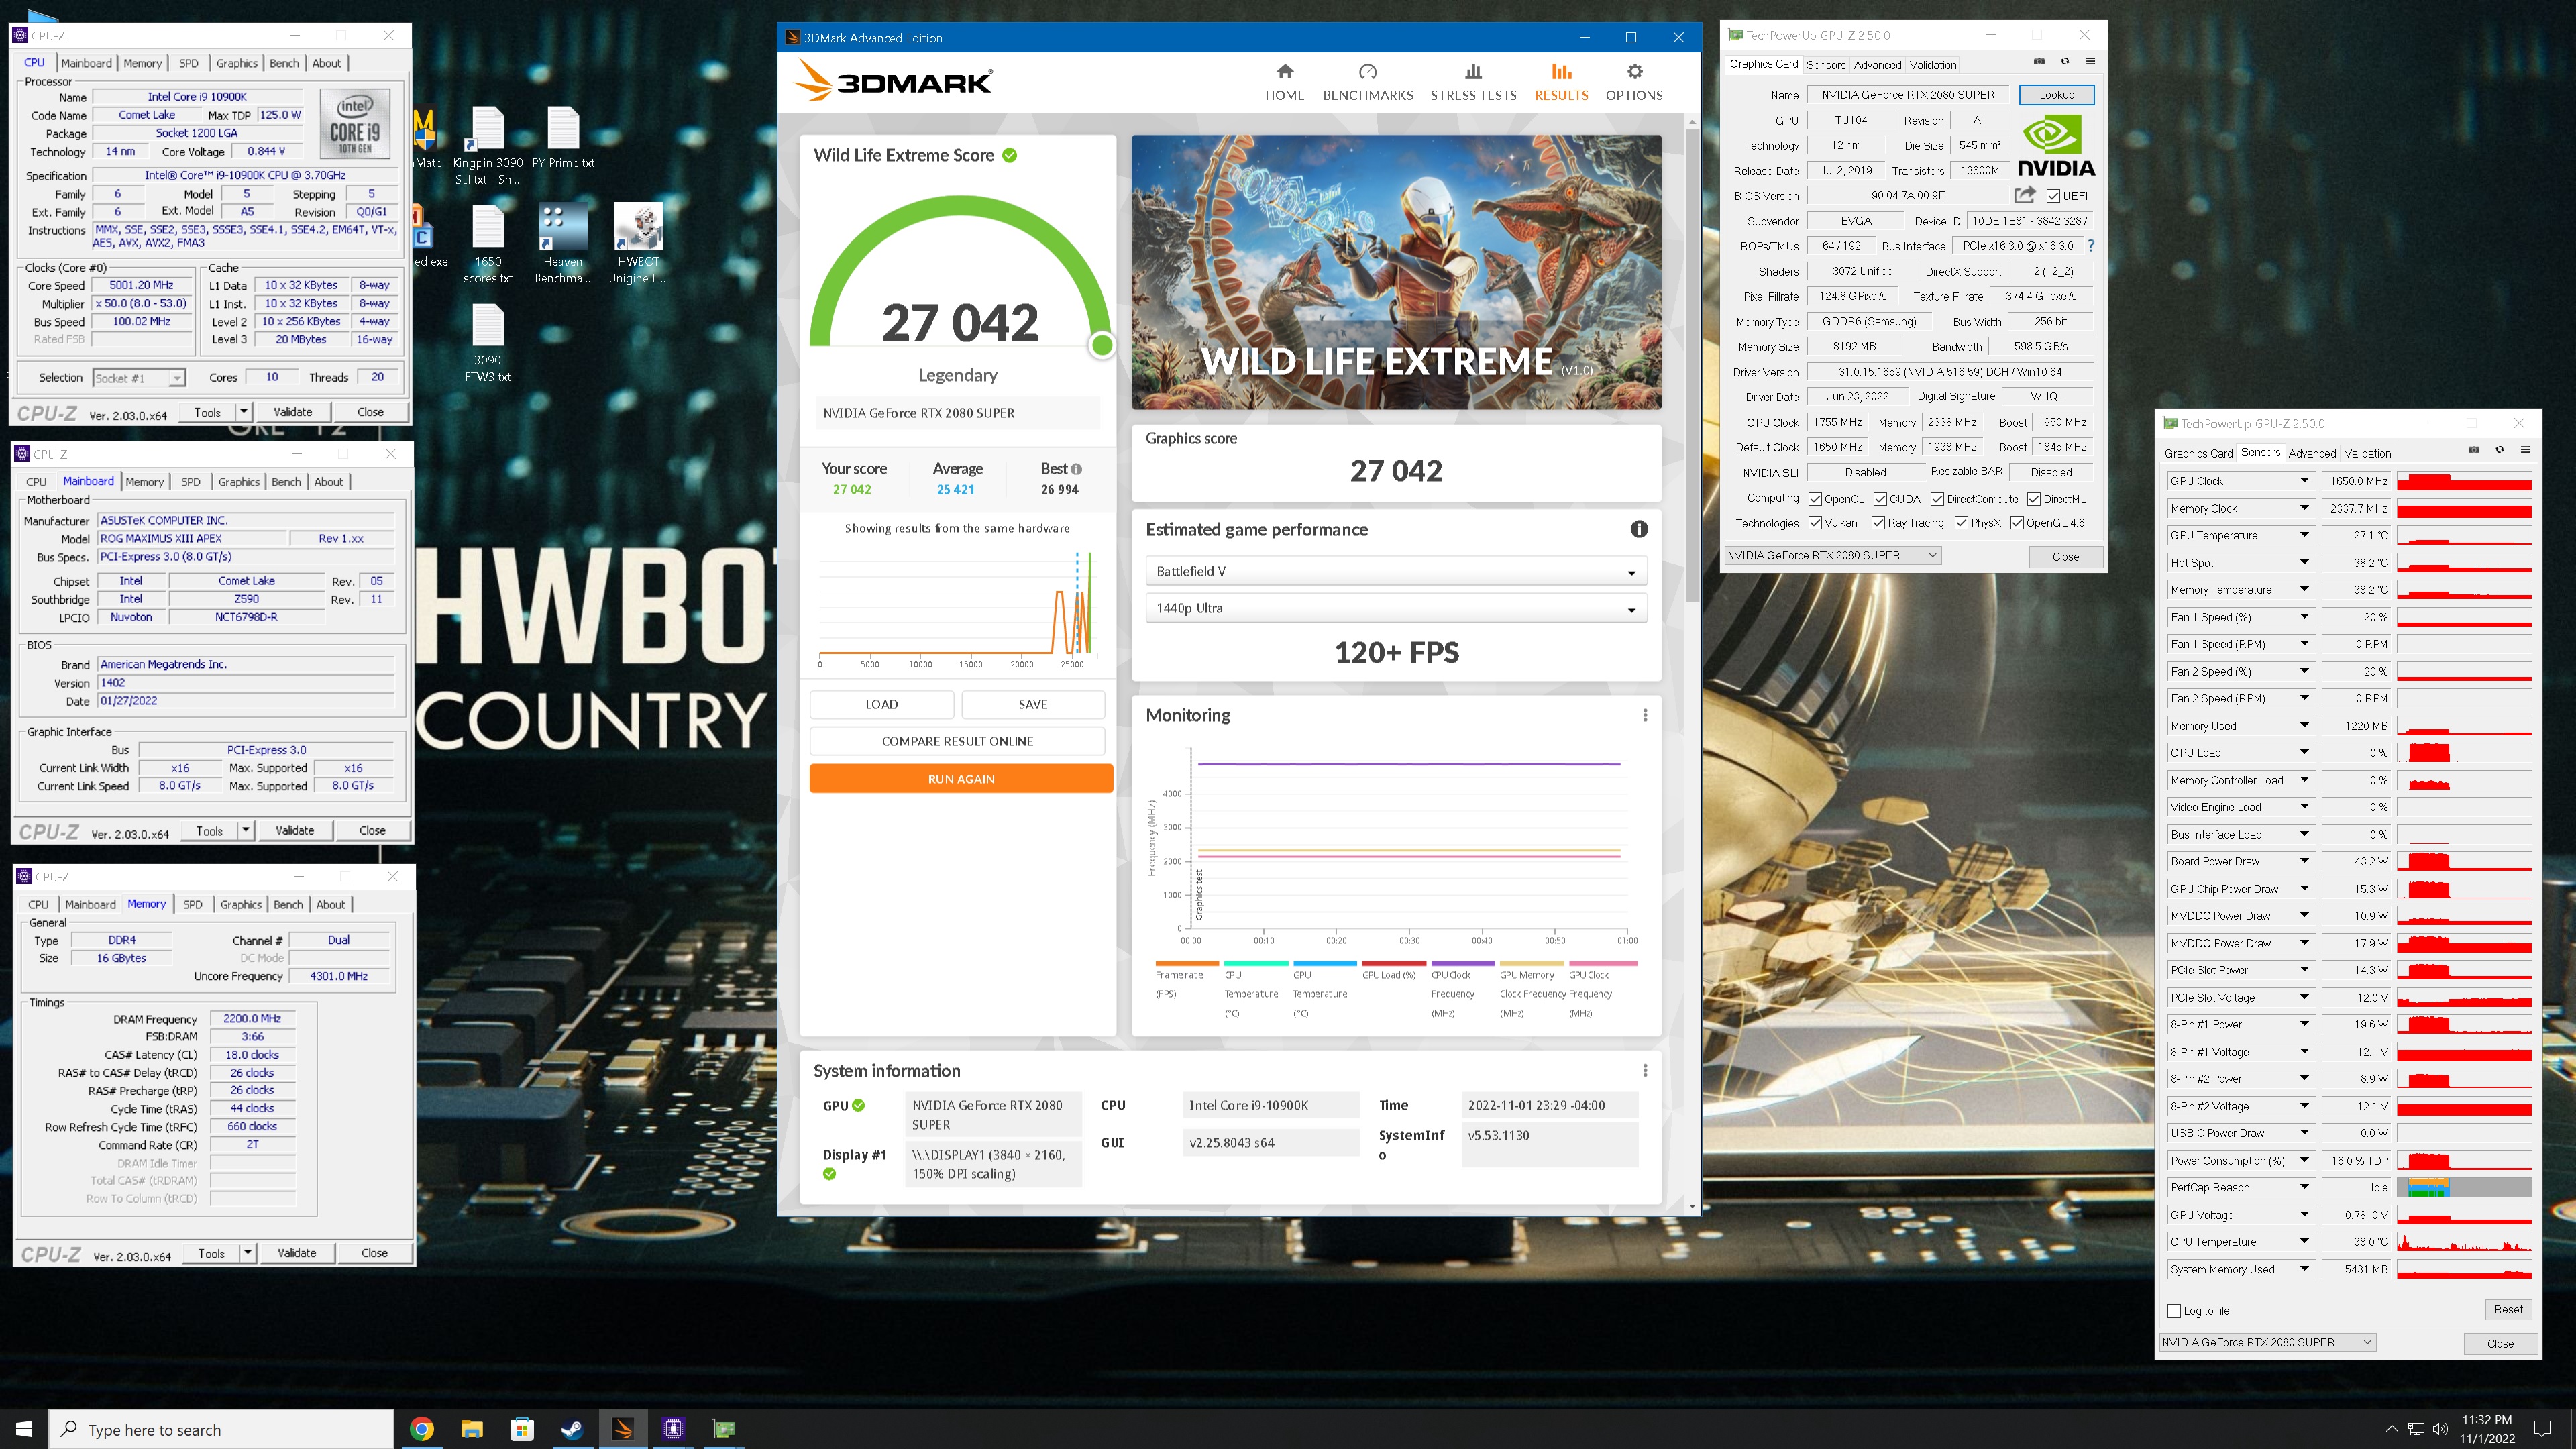Click the Wild Life Extreme thumbnail image
This screenshot has height=1449, width=2576.
[1396, 272]
